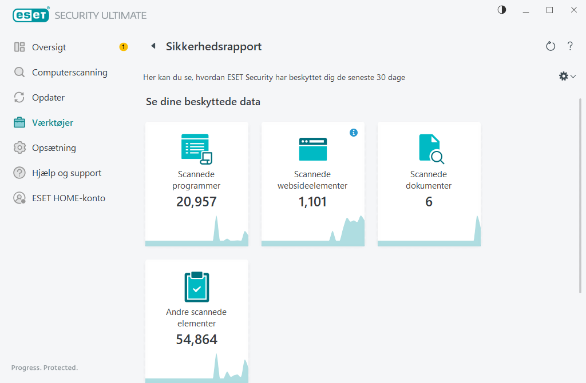Click the yellow notification badge next to Oversigt
The width and height of the screenshot is (586, 383).
[124, 47]
